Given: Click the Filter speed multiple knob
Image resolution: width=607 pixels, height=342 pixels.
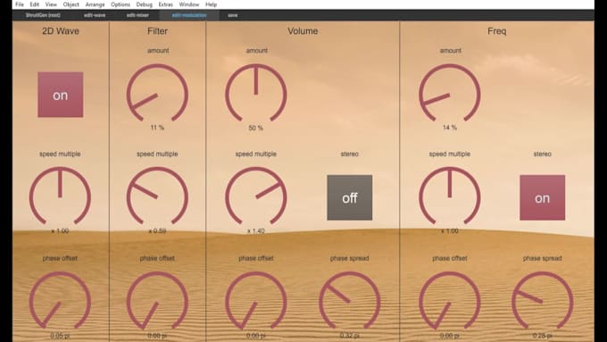Looking at the screenshot, I should coord(157,196).
